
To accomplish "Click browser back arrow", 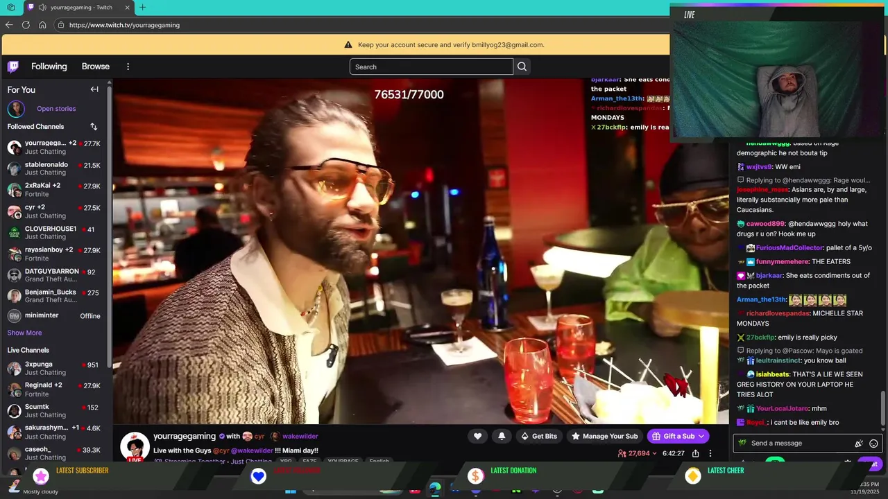I will pos(9,25).
